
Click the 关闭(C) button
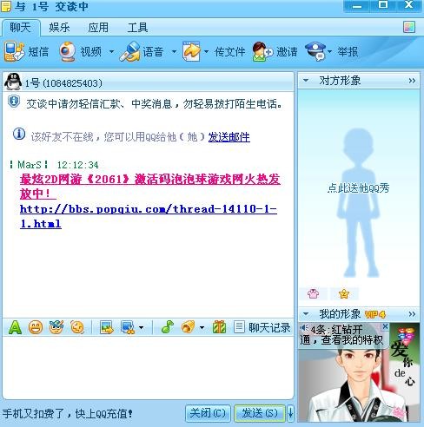(x=208, y=413)
